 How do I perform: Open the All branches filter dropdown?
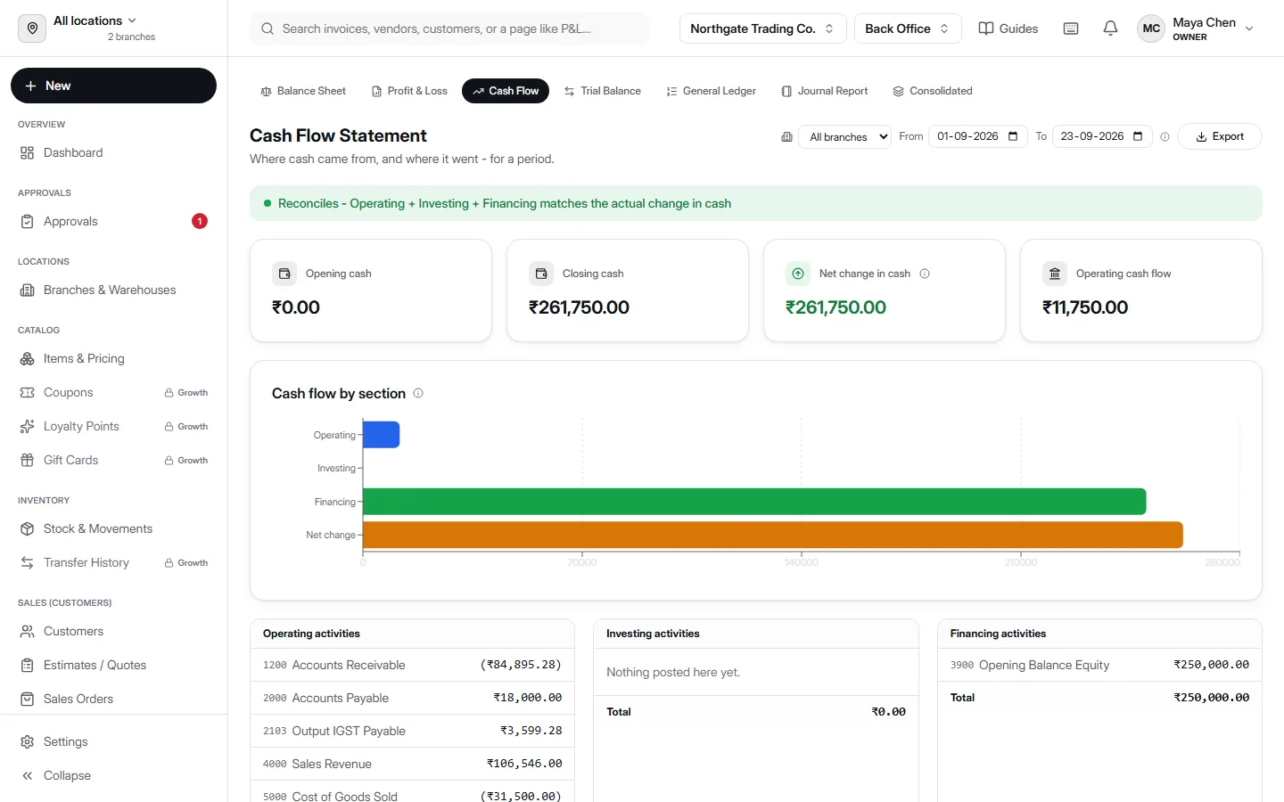pos(844,136)
